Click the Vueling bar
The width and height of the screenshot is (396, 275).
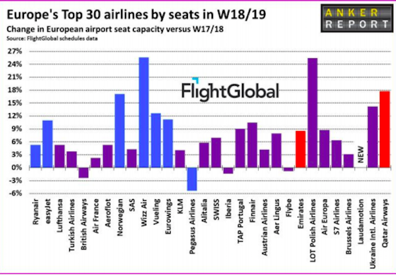[x=156, y=141]
